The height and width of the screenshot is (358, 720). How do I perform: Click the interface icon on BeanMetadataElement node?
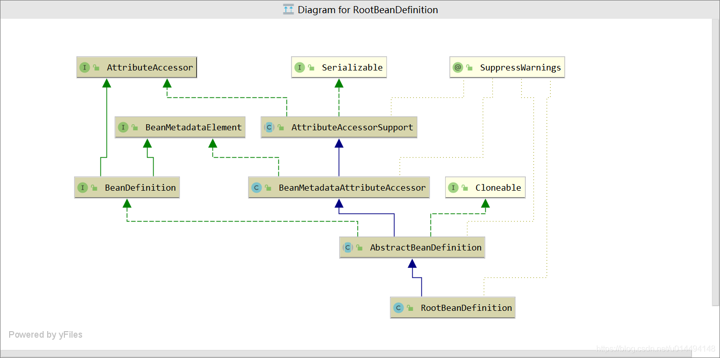click(123, 127)
